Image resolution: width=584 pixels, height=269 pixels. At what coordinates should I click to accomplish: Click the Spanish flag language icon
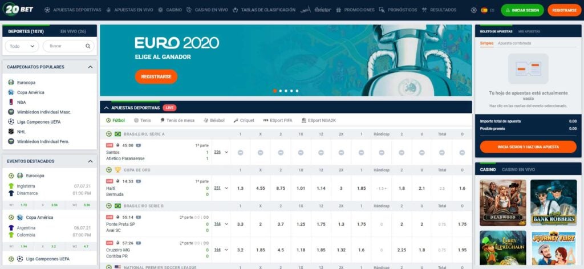pos(484,10)
